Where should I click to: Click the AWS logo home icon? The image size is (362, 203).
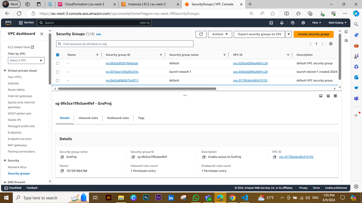(x=8, y=22)
